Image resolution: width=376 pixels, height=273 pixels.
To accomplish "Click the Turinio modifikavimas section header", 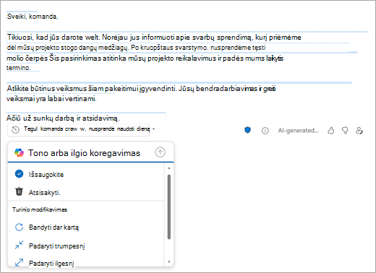I will pos(40,209).
